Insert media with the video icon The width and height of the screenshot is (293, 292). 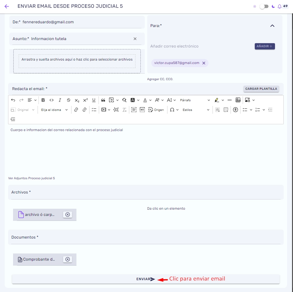tap(104, 110)
